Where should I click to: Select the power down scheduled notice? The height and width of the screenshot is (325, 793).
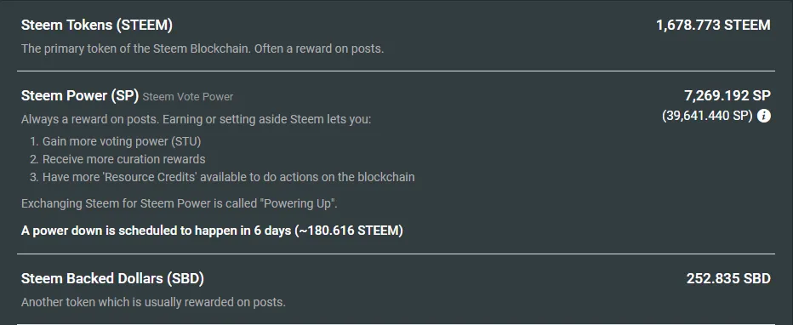(212, 231)
